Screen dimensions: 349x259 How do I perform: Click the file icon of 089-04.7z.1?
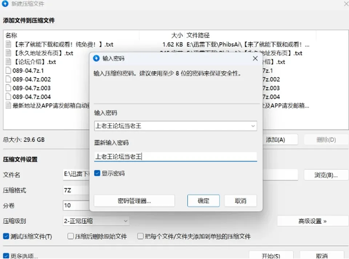click(8, 70)
